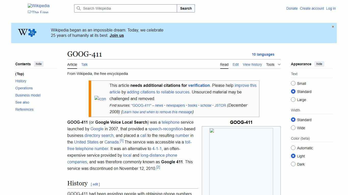348x195 pixels.
Task: Dismiss the anniversary banner with the x
Action: pyautogui.click(x=333, y=26)
